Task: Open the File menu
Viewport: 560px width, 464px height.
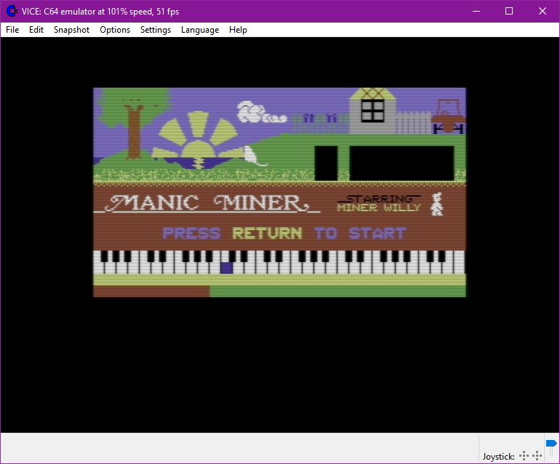Action: click(12, 30)
